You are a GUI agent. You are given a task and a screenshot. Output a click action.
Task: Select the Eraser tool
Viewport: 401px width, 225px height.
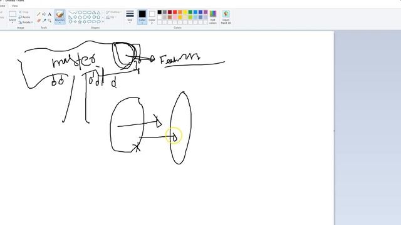39,21
